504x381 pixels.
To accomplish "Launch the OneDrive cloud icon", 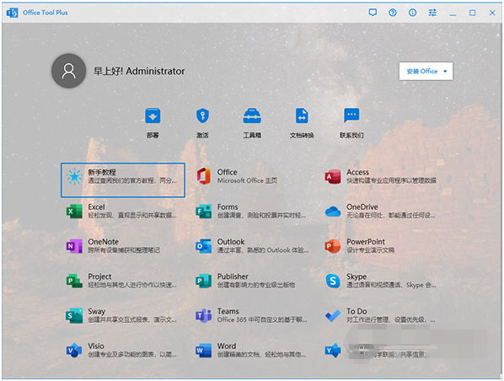I will [x=333, y=212].
